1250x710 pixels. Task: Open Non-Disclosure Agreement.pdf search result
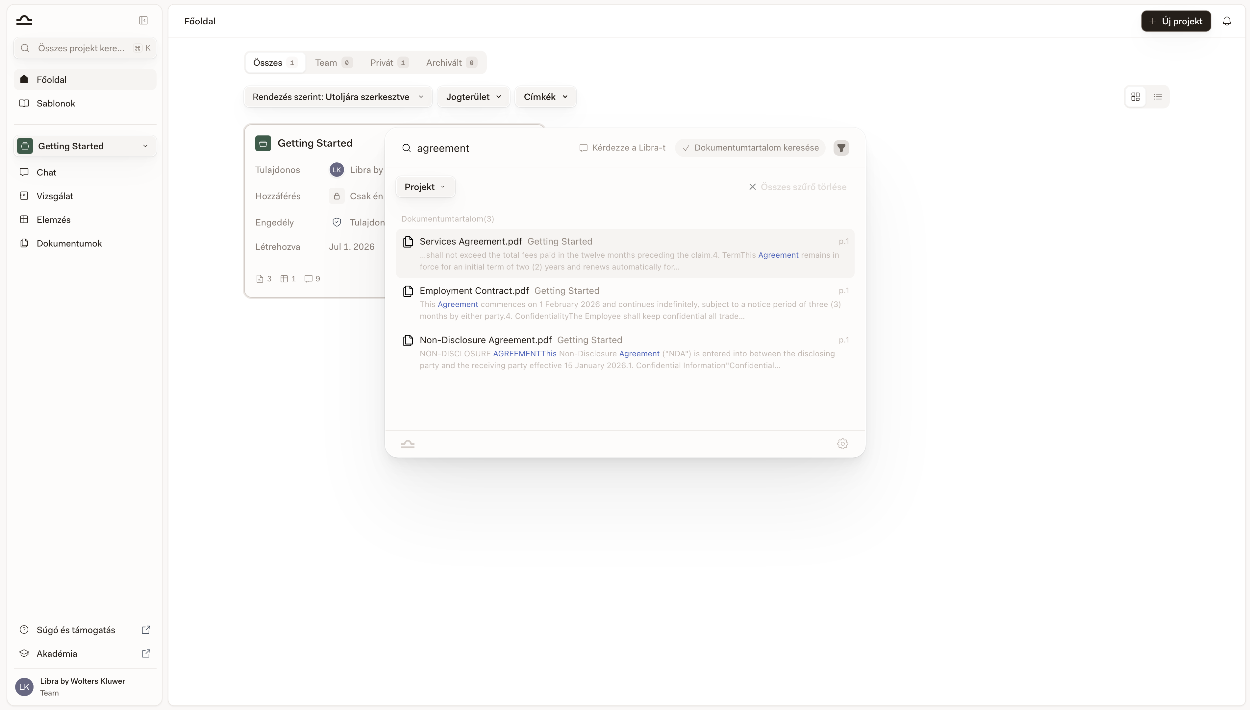coord(625,352)
